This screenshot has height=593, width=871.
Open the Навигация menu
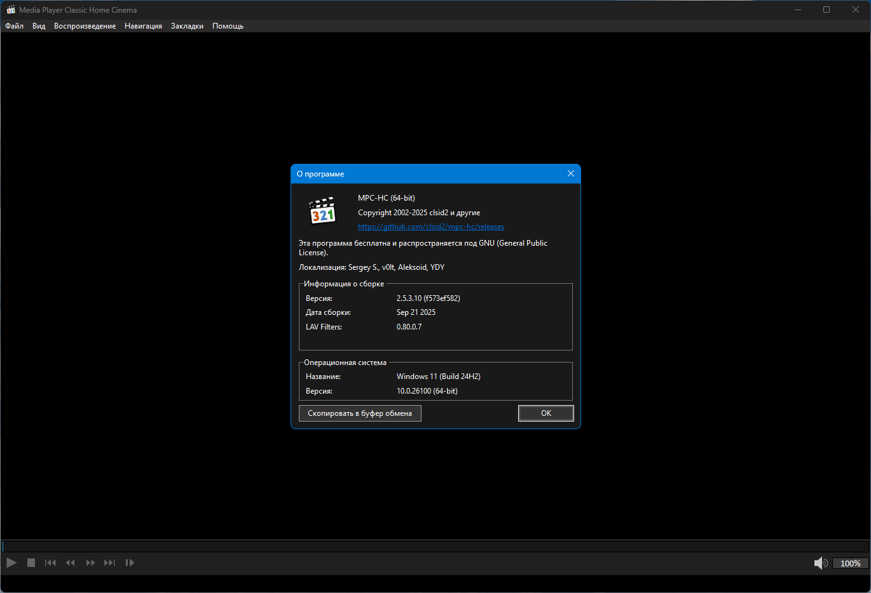click(x=143, y=26)
